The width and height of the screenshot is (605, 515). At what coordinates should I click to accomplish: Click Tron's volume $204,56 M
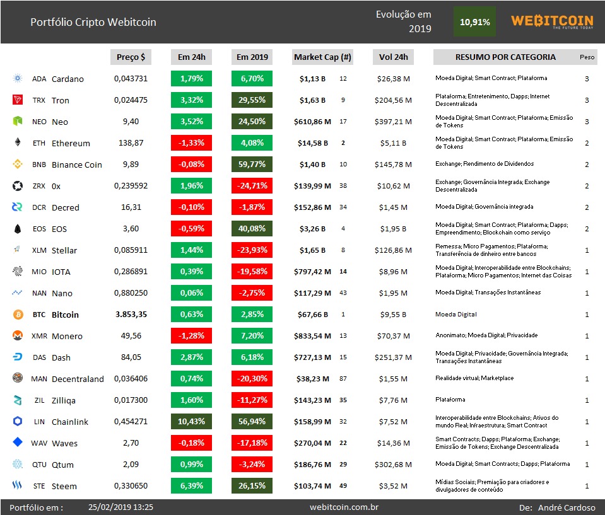tap(393, 100)
